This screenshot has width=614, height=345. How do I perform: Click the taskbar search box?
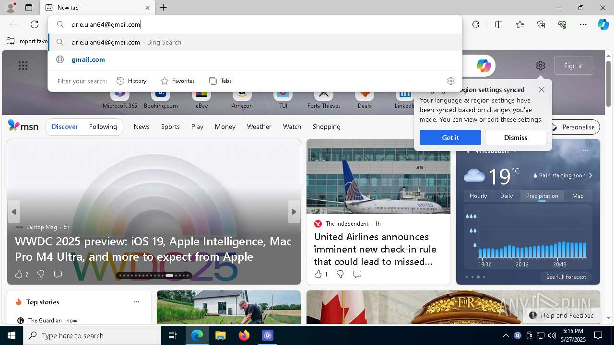tap(92, 335)
